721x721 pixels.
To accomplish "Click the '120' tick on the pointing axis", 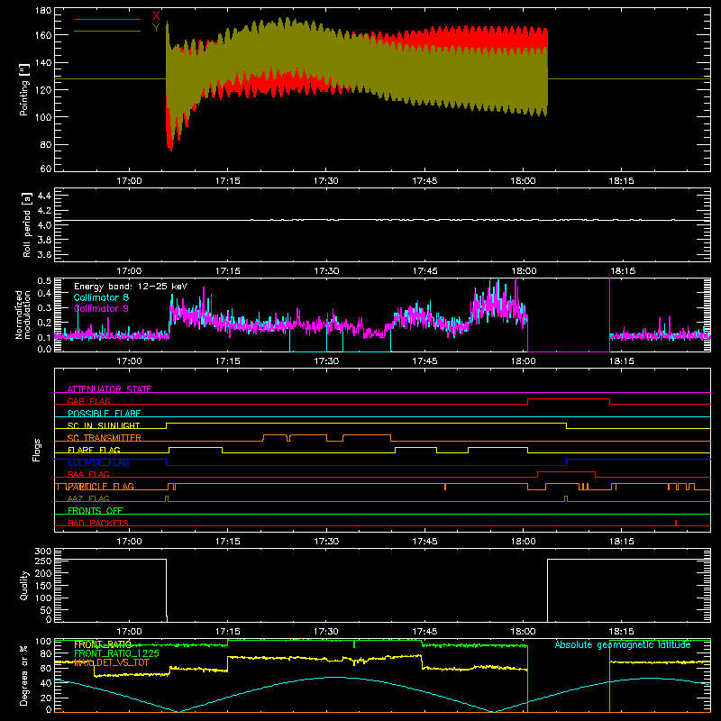I will pyautogui.click(x=43, y=89).
